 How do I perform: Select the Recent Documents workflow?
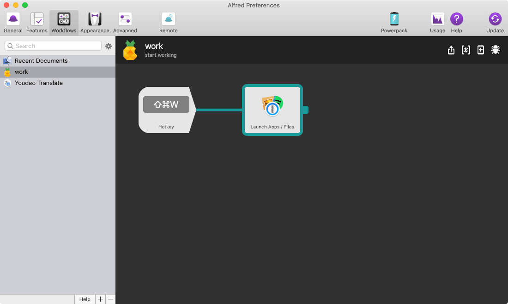(x=58, y=61)
